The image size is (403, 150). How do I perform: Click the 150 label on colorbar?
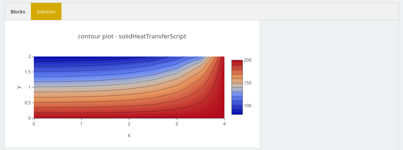(248, 83)
